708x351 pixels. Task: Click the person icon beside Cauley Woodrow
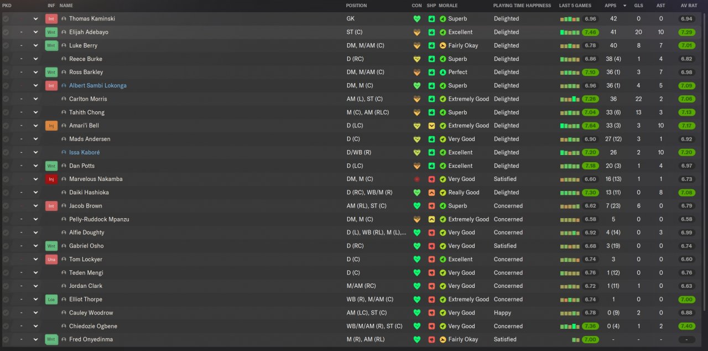tap(64, 313)
